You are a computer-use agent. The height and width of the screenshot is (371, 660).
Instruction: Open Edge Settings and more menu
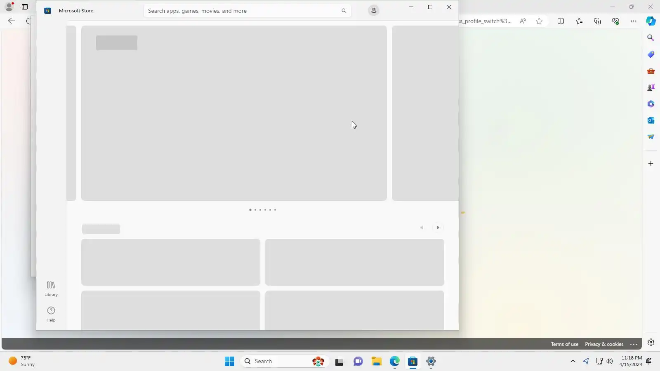click(634, 21)
